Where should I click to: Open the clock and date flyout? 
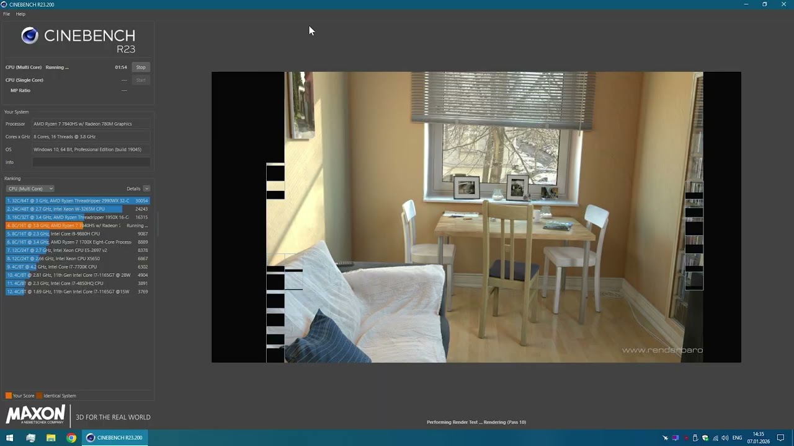click(x=758, y=438)
